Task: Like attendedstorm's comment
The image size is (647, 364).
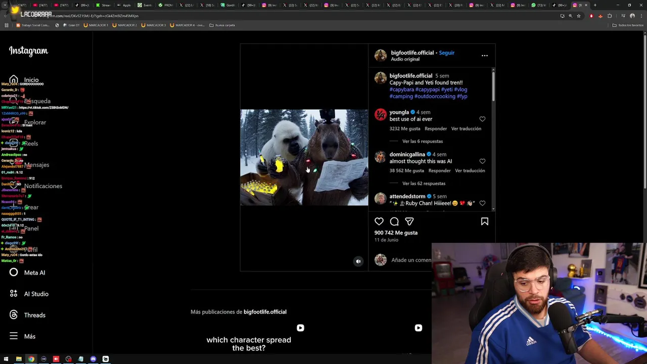Action: coord(482,203)
